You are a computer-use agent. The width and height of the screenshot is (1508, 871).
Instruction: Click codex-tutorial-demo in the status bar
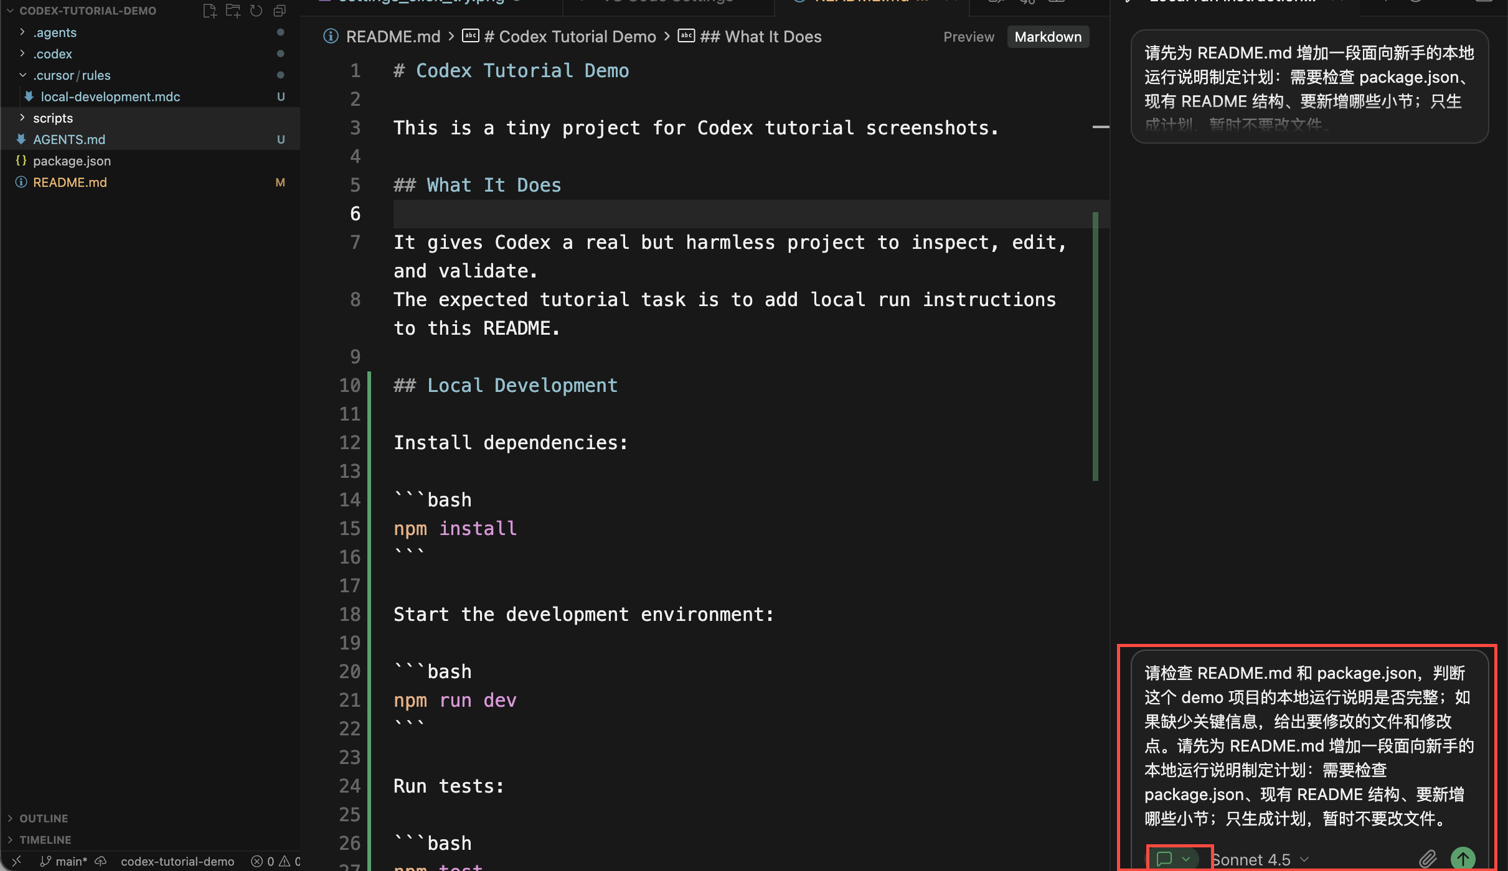pos(177,861)
